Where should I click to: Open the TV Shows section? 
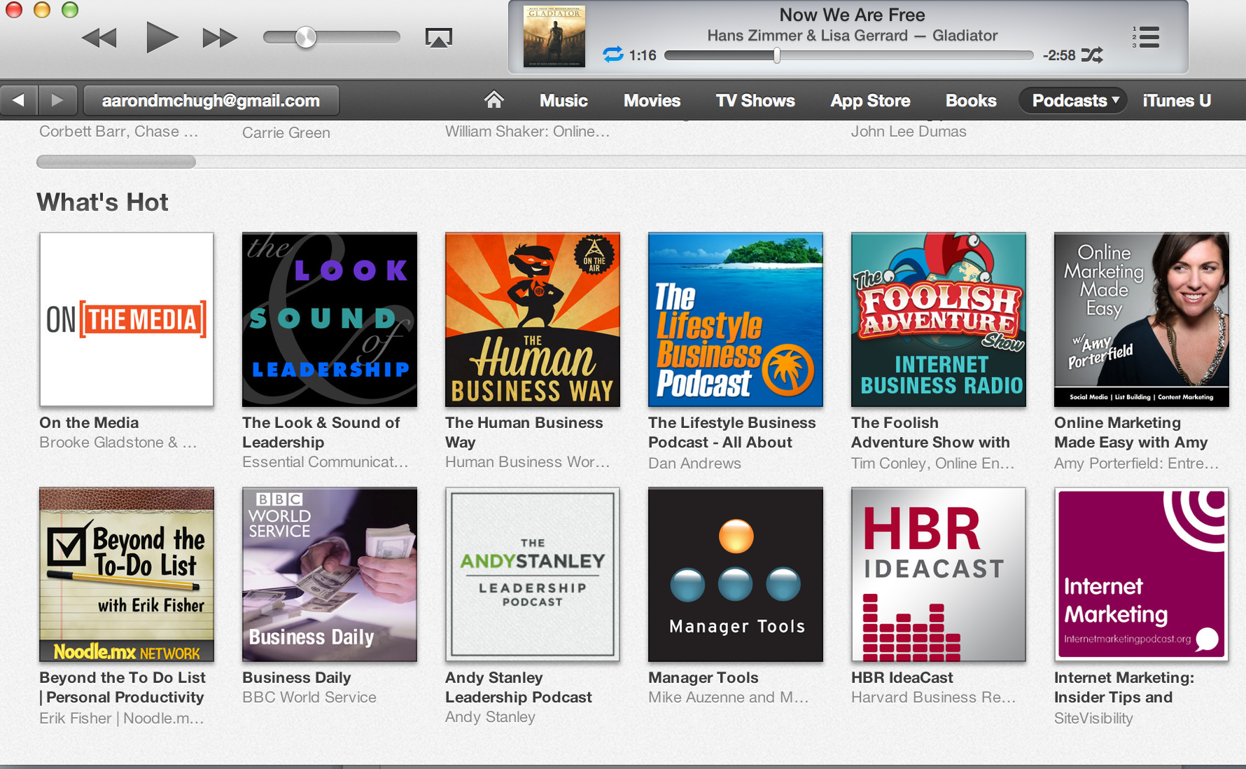755,100
